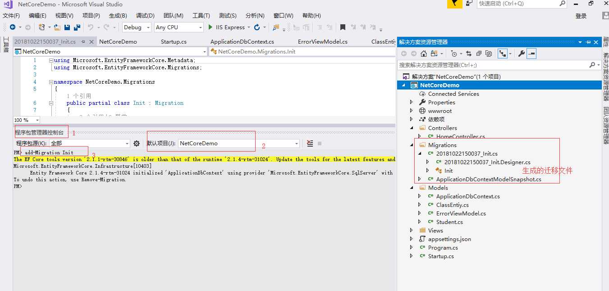
Task: Click the Solution Explorer search field
Action: point(493,65)
